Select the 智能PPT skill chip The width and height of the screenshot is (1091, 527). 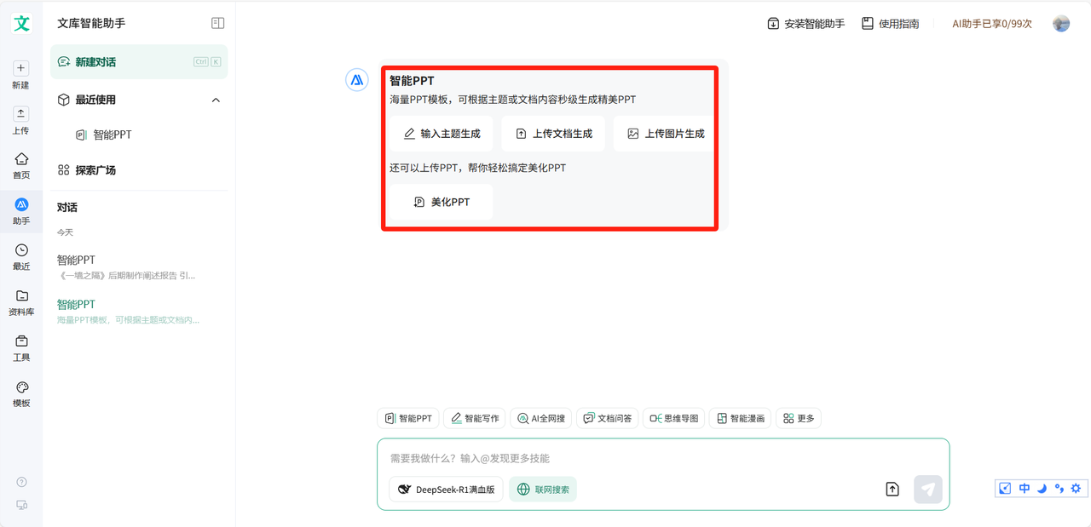(408, 418)
